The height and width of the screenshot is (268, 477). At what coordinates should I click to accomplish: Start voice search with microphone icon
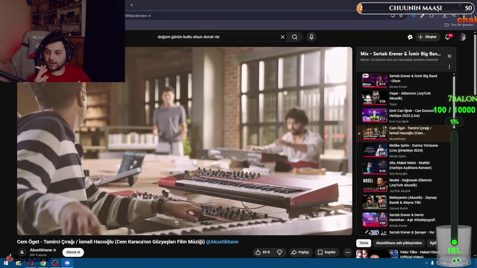coord(312,37)
